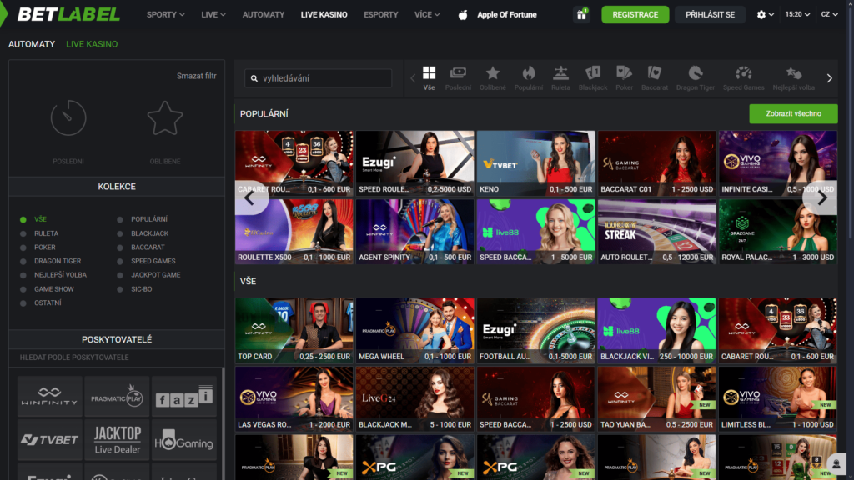Click the Populární flame category icon
Image resolution: width=854 pixels, height=480 pixels.
click(x=528, y=77)
